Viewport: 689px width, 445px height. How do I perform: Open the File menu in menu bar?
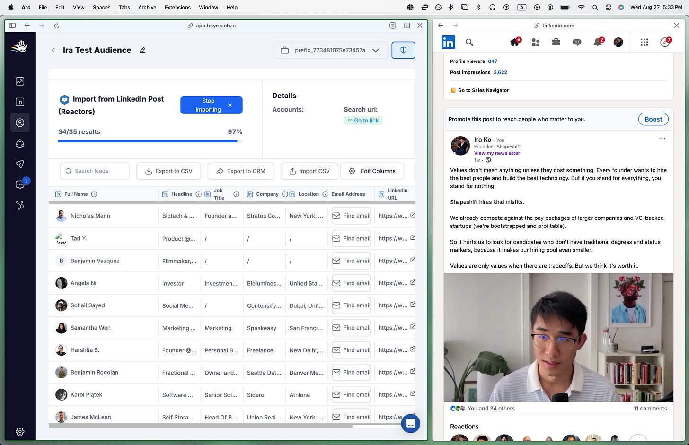[x=43, y=7]
